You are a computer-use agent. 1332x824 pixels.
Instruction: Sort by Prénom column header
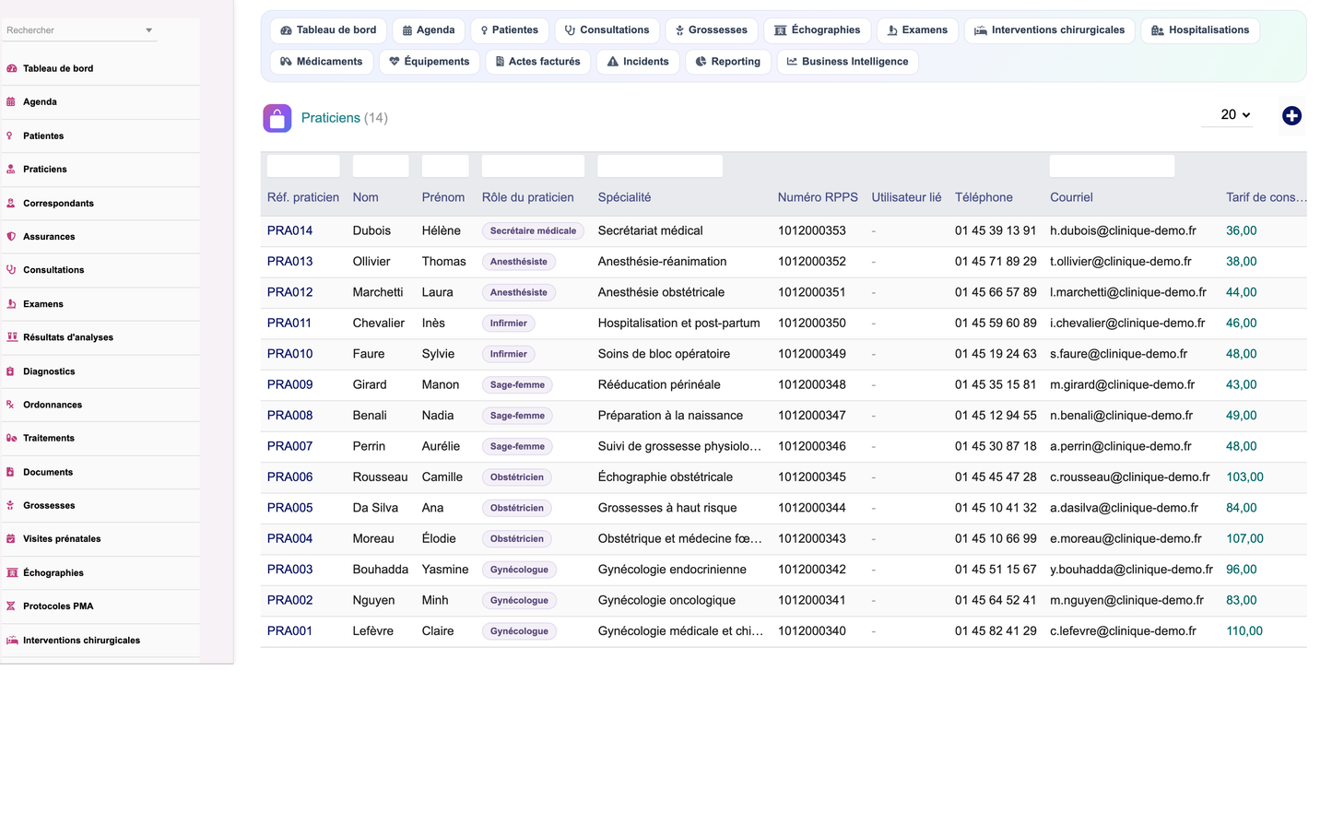[443, 197]
